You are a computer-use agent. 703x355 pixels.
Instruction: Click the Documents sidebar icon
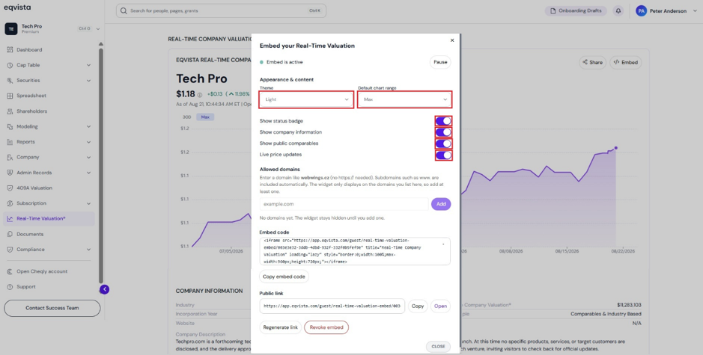pyautogui.click(x=10, y=234)
